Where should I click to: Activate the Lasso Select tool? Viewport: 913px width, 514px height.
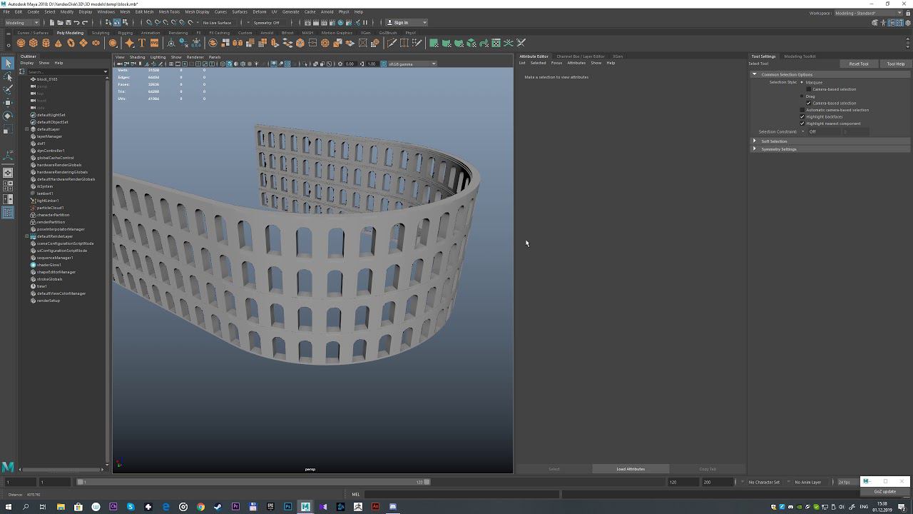tap(8, 77)
